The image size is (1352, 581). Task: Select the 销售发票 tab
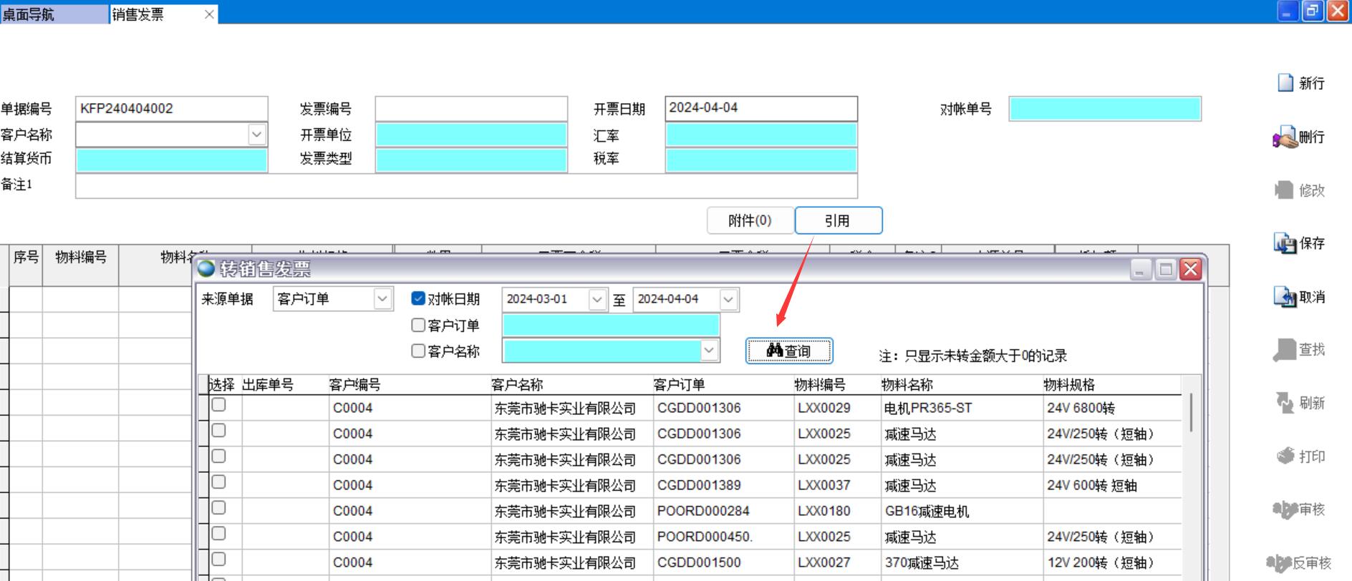click(138, 14)
